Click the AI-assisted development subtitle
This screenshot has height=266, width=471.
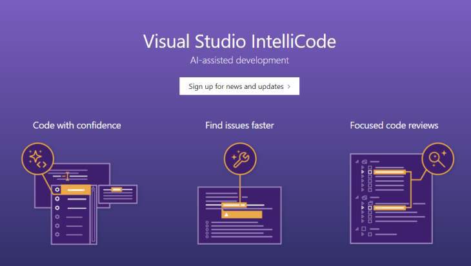(239, 61)
